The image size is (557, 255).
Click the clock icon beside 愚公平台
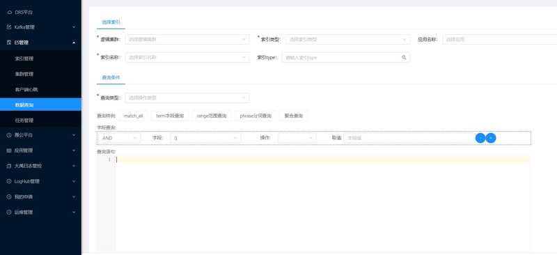pyautogui.click(x=9, y=135)
